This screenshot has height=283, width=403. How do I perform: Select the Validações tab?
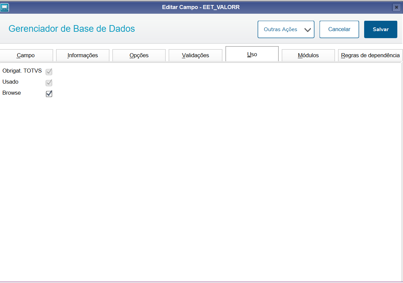pyautogui.click(x=195, y=55)
